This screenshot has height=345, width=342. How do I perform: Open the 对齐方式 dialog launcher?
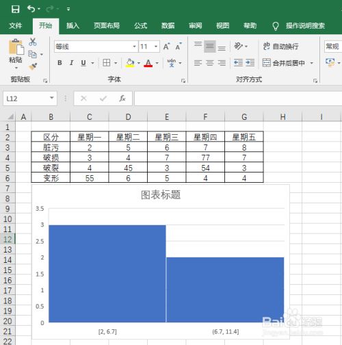[315, 81]
